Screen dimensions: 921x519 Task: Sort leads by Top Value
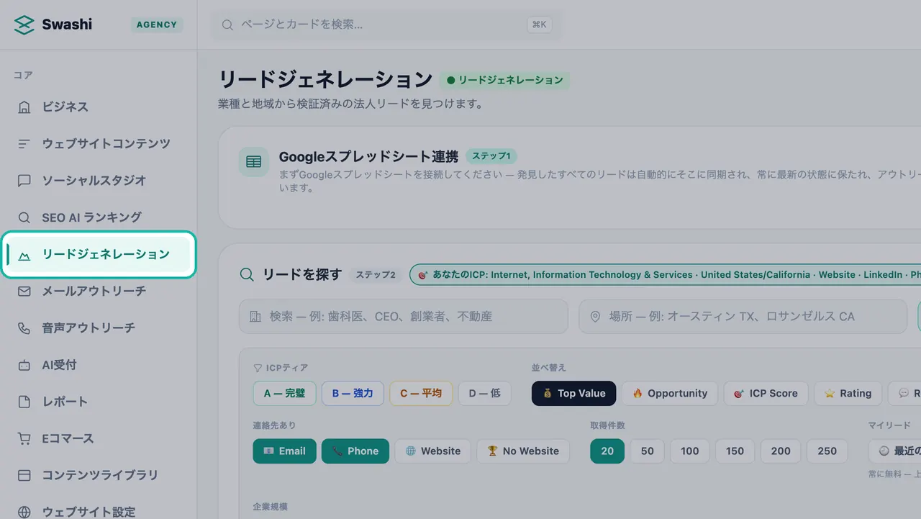pyautogui.click(x=573, y=393)
